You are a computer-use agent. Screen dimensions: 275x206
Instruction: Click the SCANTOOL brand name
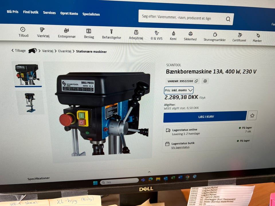(174, 65)
